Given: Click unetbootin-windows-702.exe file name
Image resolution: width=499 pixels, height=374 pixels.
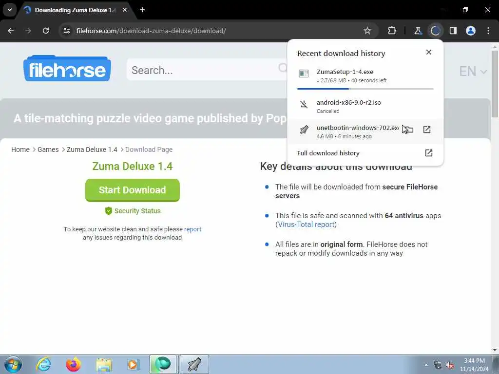Looking at the screenshot, I should (357, 128).
